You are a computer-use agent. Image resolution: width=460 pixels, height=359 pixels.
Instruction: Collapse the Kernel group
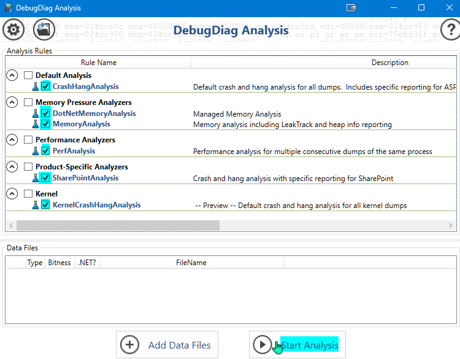tap(12, 194)
